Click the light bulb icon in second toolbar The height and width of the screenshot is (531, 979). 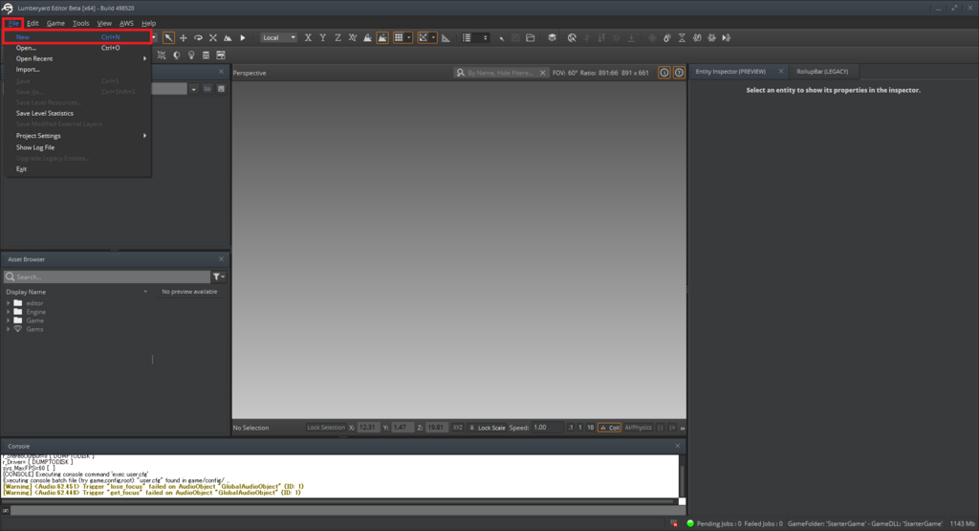(x=191, y=55)
